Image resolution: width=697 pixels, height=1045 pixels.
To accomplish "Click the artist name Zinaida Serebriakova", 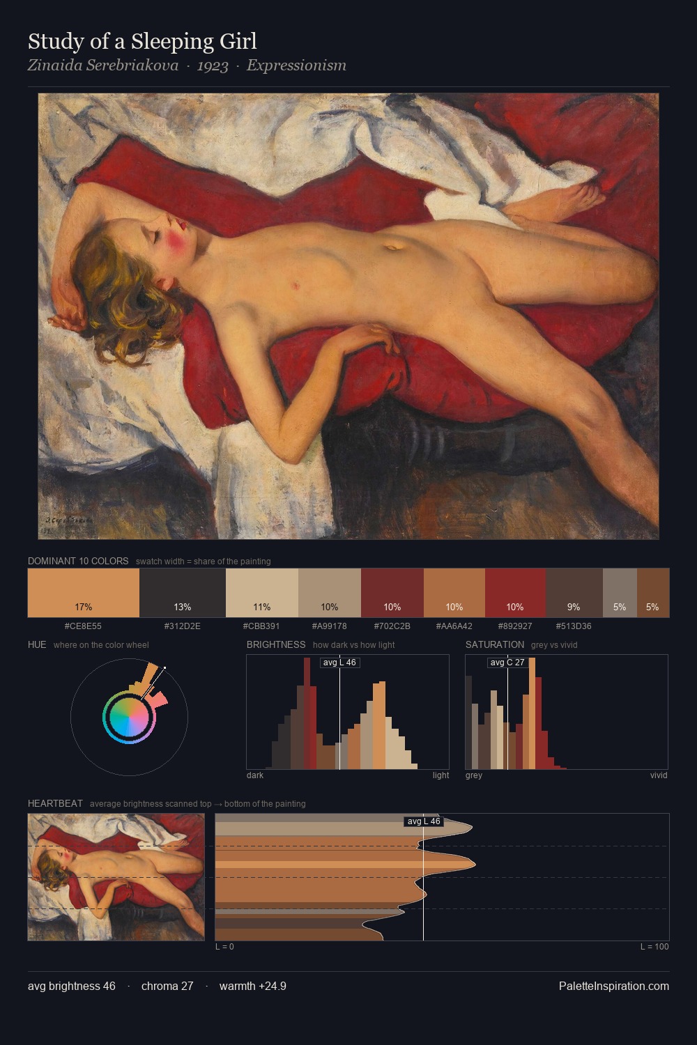I will pyautogui.click(x=103, y=65).
